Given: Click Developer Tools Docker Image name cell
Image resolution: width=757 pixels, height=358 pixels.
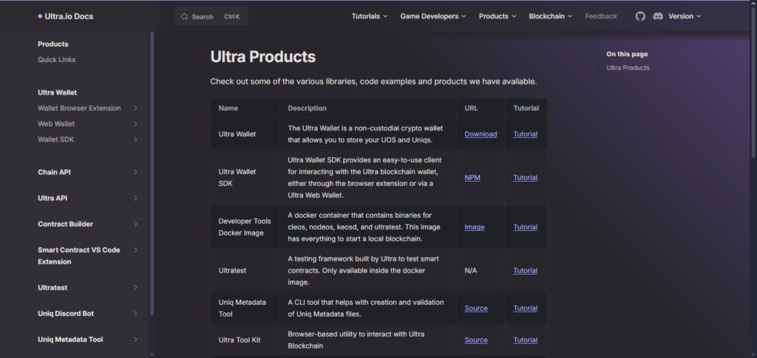Looking at the screenshot, I should click(x=245, y=227).
